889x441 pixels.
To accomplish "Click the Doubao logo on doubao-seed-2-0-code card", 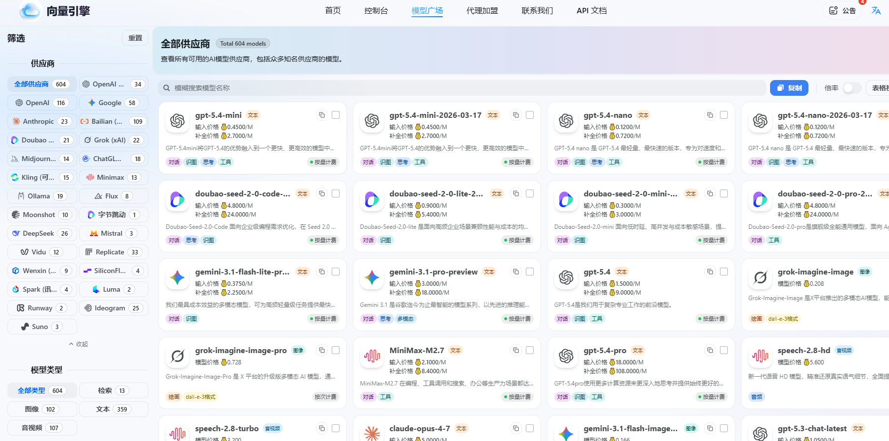I will coord(177,199).
